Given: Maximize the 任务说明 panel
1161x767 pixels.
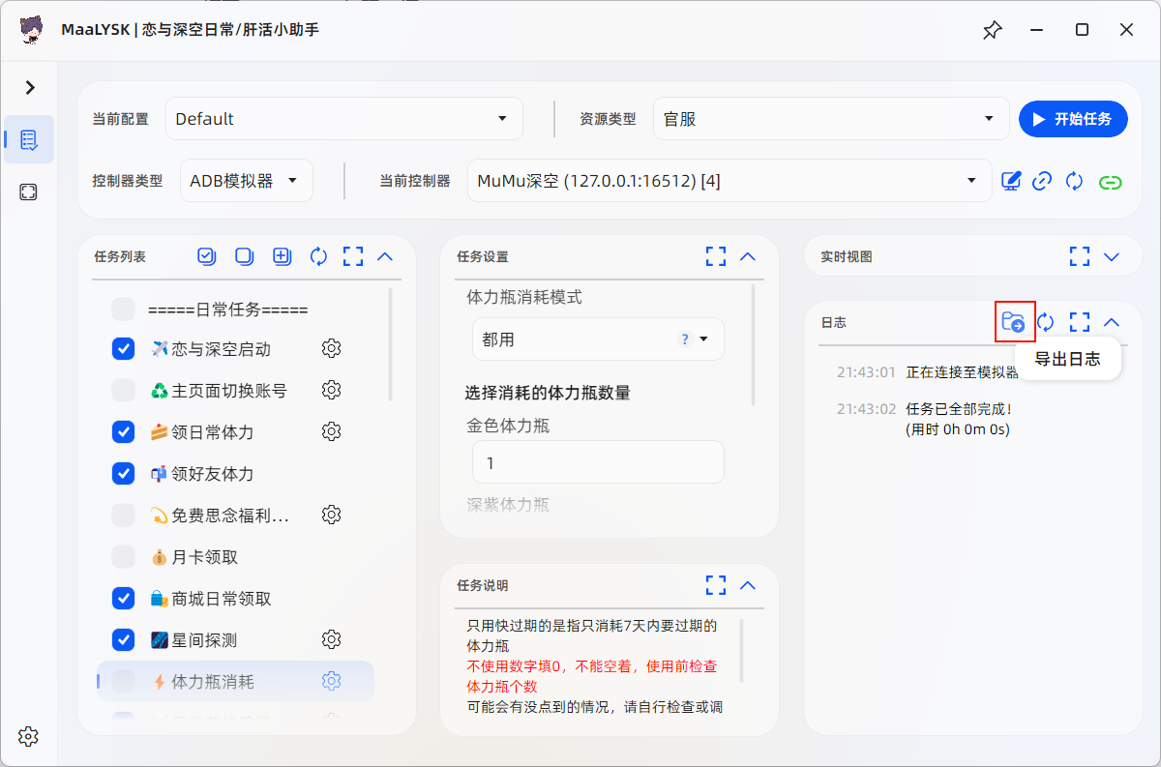Looking at the screenshot, I should tap(715, 585).
